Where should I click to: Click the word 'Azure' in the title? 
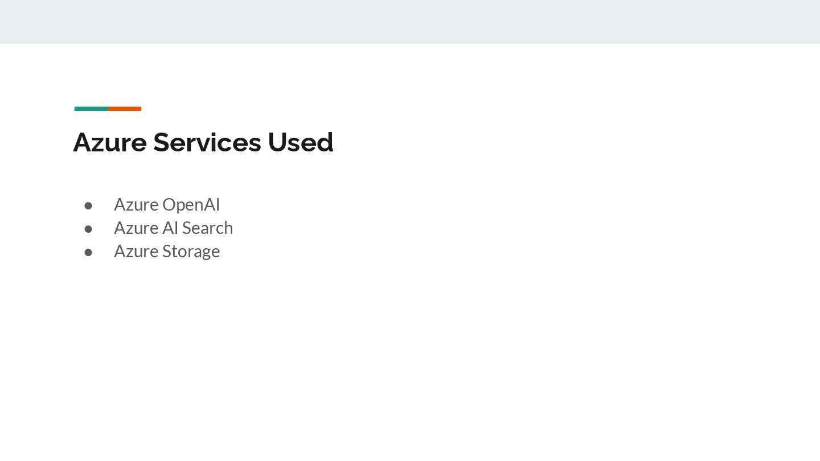click(x=110, y=142)
